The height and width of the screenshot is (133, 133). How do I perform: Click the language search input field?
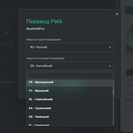[x=70, y=75]
